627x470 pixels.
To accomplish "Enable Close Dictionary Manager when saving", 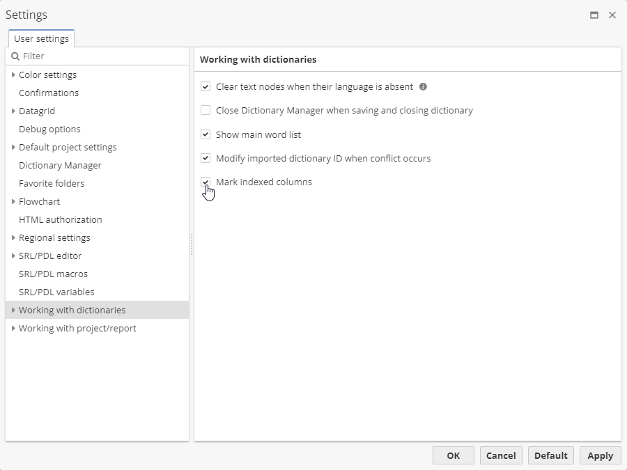I will click(206, 110).
